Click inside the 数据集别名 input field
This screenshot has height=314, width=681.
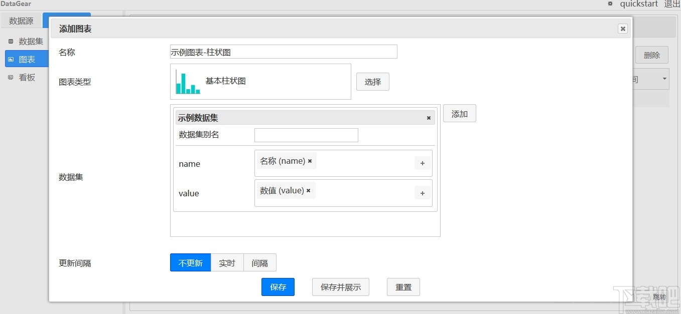pyautogui.click(x=306, y=135)
